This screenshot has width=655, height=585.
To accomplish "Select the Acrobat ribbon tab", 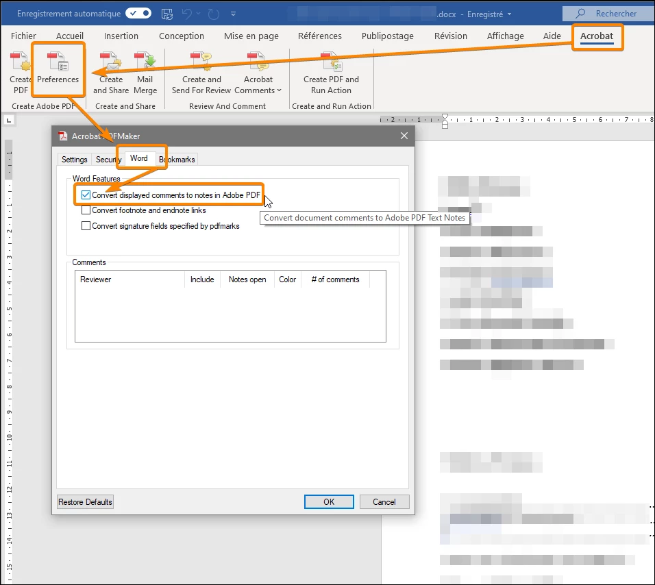I will point(597,36).
